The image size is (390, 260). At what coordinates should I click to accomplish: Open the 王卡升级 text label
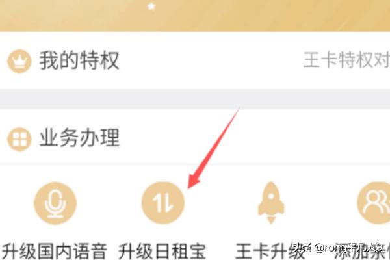pos(270,252)
